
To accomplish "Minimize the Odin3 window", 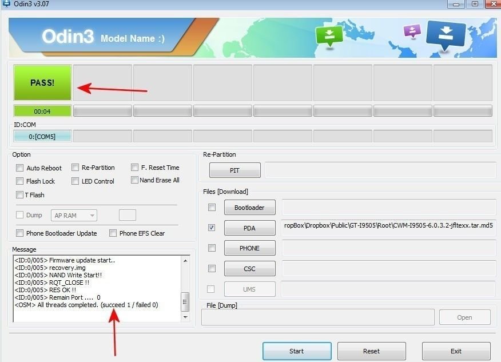I will pos(456,4).
